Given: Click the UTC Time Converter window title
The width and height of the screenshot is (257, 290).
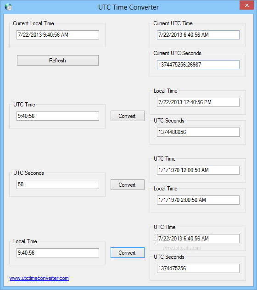Looking at the screenshot, I should coord(128,7).
